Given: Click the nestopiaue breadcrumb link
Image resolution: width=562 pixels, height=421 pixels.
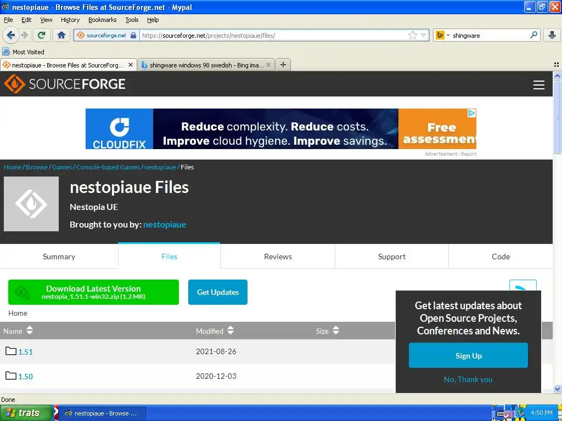Looking at the screenshot, I should 160,167.
